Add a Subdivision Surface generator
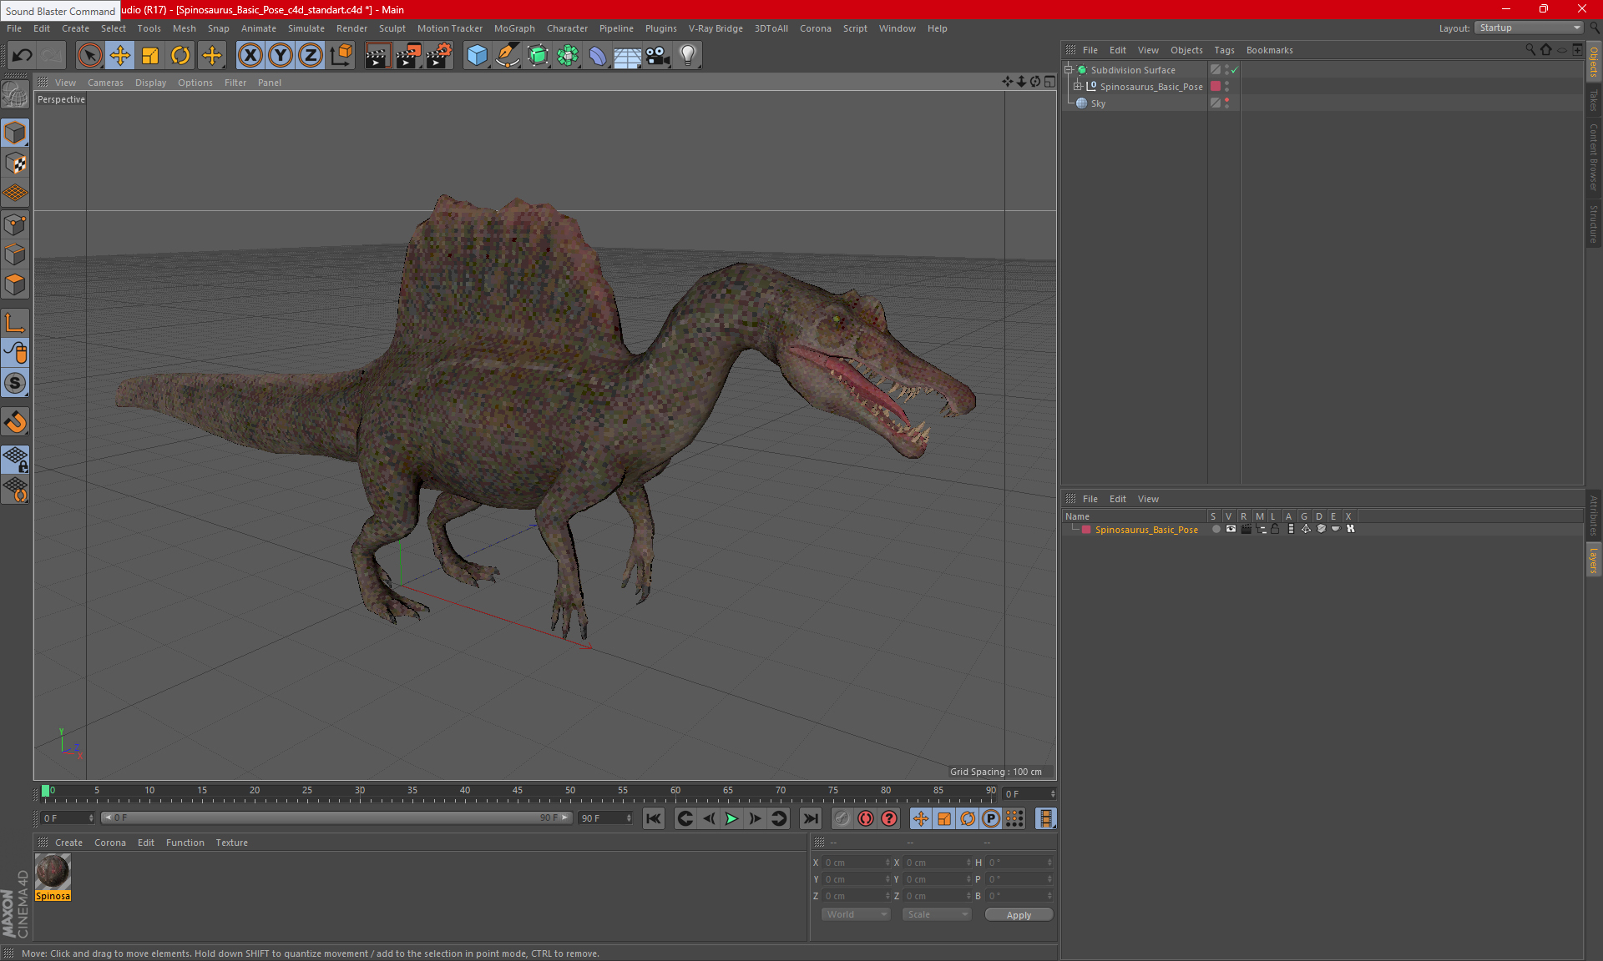 pos(538,56)
